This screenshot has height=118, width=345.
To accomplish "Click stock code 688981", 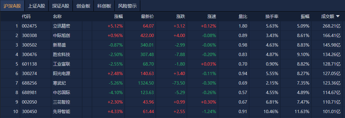I will tap(29, 92).
